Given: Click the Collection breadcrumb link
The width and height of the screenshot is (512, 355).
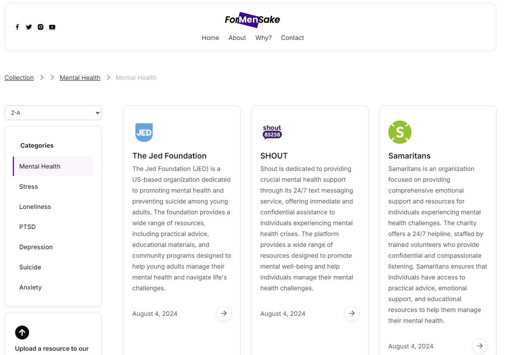Looking at the screenshot, I should pyautogui.click(x=19, y=78).
